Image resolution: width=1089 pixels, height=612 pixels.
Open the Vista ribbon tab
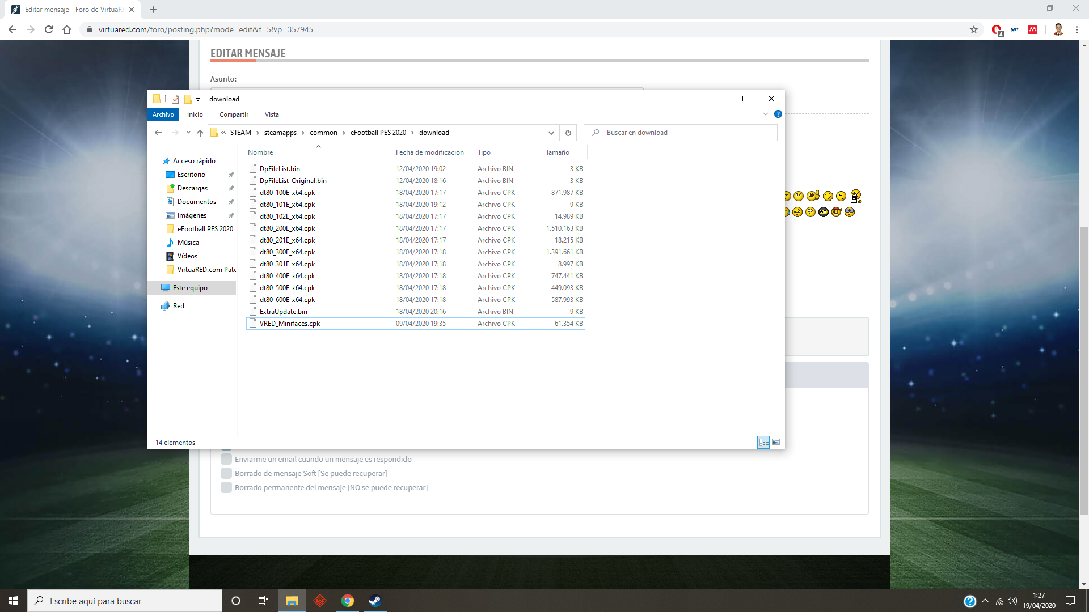pos(272,114)
